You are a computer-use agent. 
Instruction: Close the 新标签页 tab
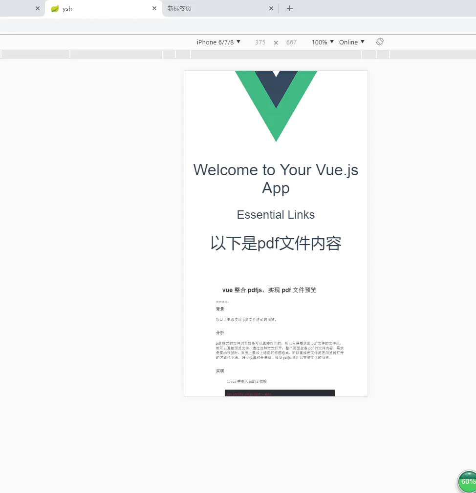[x=271, y=8]
